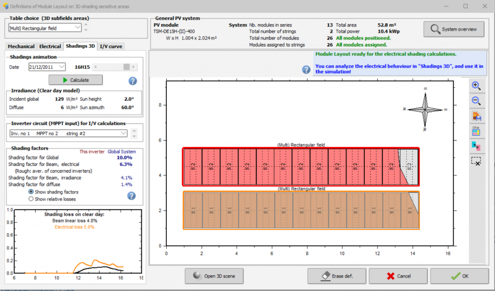The height and width of the screenshot is (291, 495).
Task: Click the Open 3D scene button
Action: [x=214, y=276]
